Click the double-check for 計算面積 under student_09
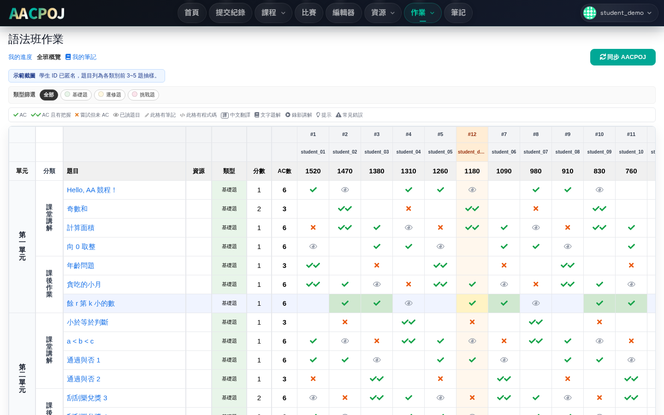Image resolution: width=664 pixels, height=415 pixels. point(599,227)
